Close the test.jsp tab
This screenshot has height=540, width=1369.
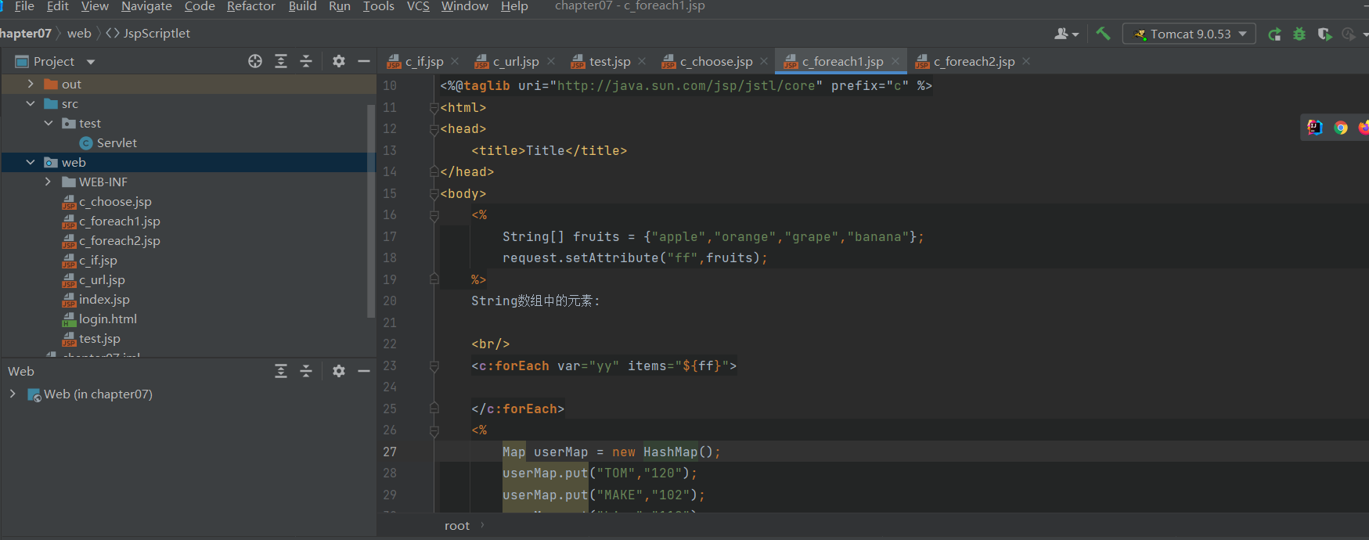[642, 61]
